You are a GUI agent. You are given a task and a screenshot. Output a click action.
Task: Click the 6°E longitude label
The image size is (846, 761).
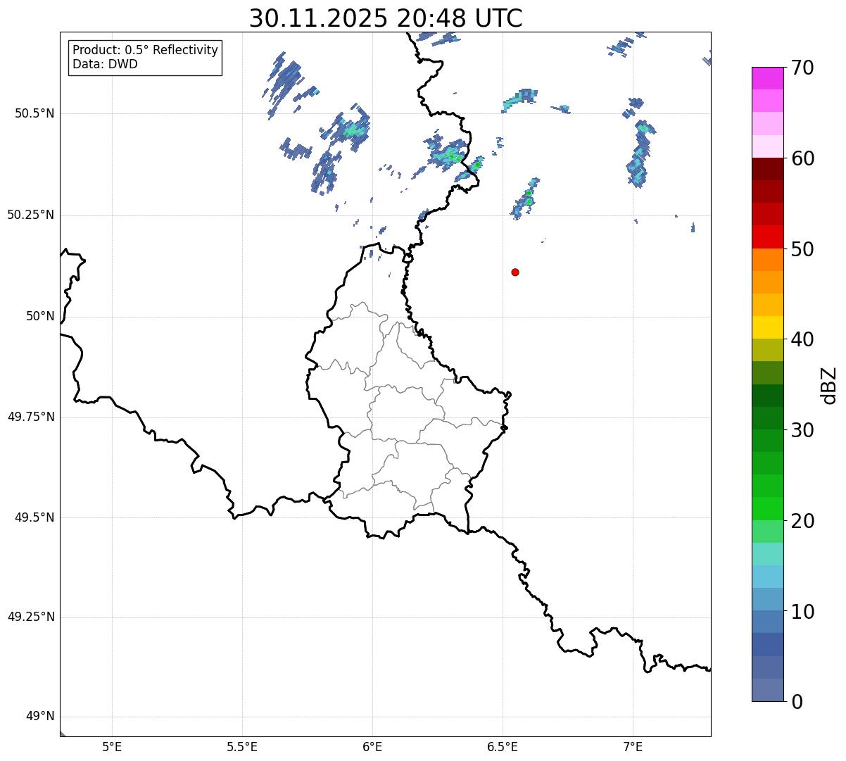[372, 747]
